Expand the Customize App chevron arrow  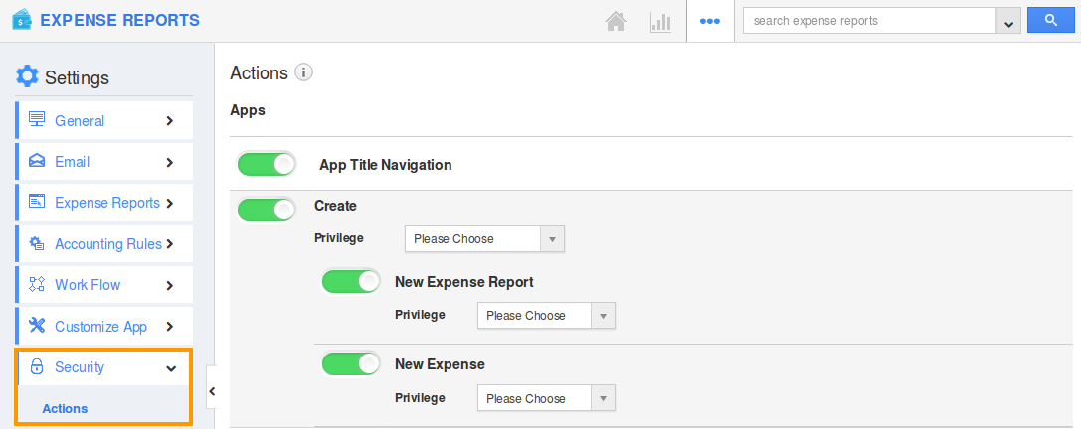(x=170, y=326)
